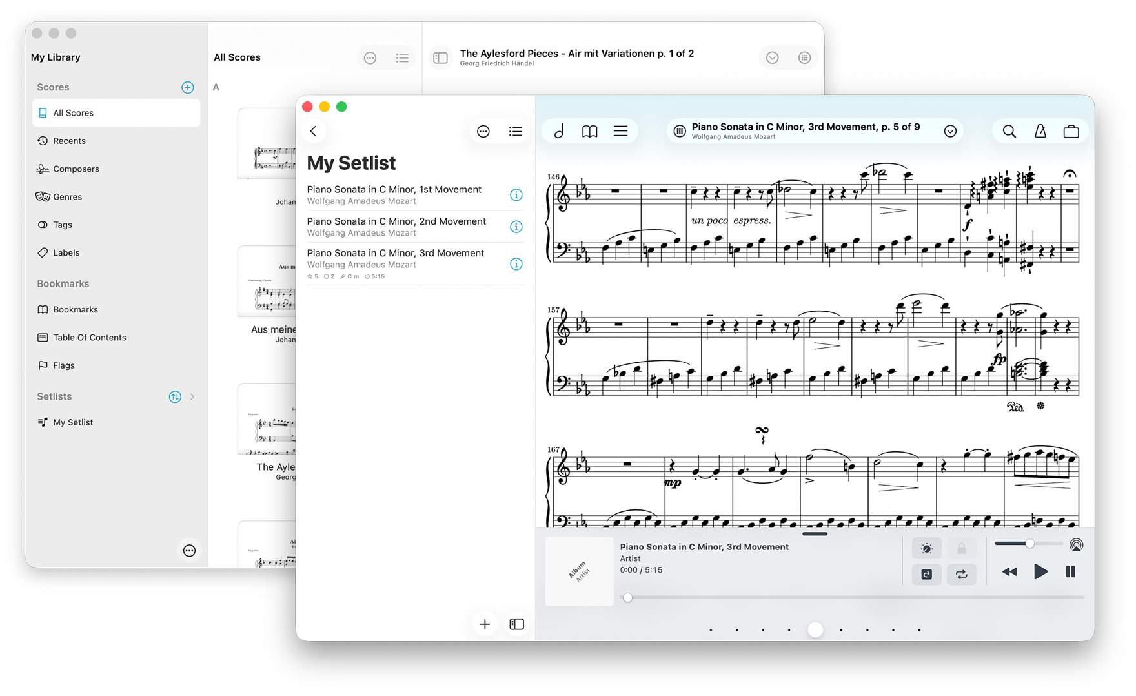Viewport: 1136px width, 696px height.
Task: Open audio pitch and tempo dial settings
Action: coord(926,548)
